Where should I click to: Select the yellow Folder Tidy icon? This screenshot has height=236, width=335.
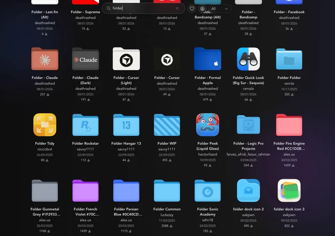tap(45, 124)
